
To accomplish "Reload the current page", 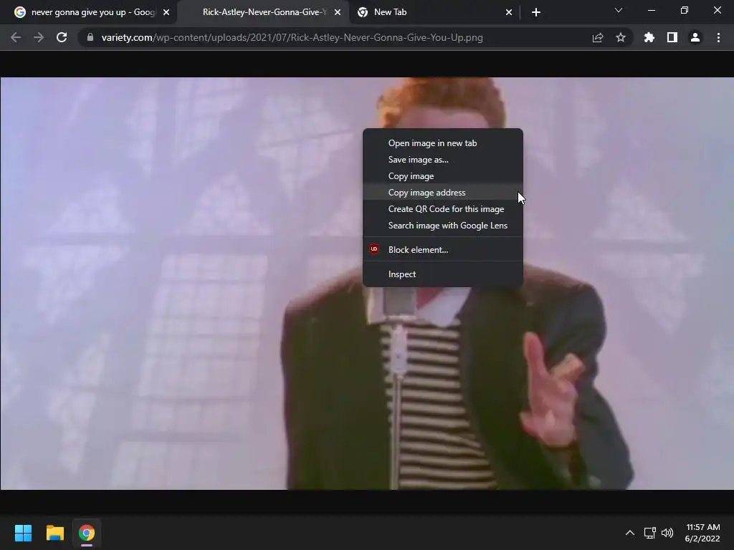I will pyautogui.click(x=62, y=37).
